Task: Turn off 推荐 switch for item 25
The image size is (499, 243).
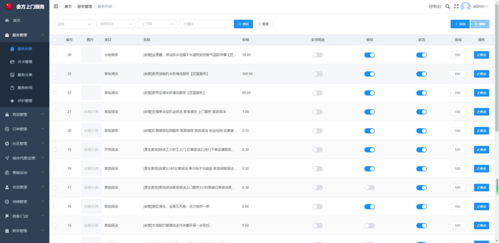Action: [x=369, y=74]
